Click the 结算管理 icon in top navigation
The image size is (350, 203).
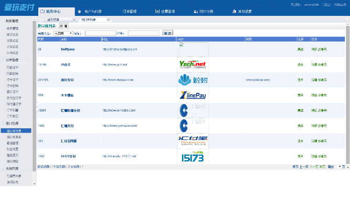157,11
